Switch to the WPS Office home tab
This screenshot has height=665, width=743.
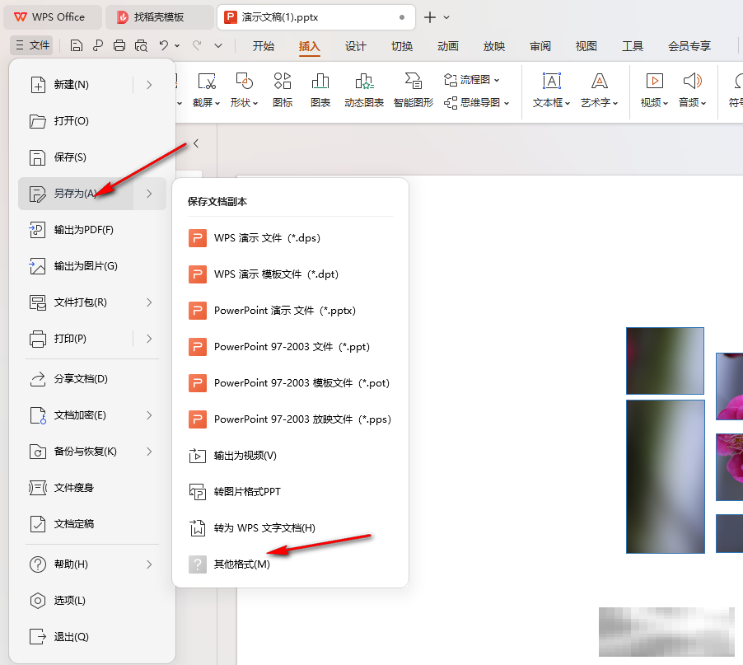[x=52, y=17]
